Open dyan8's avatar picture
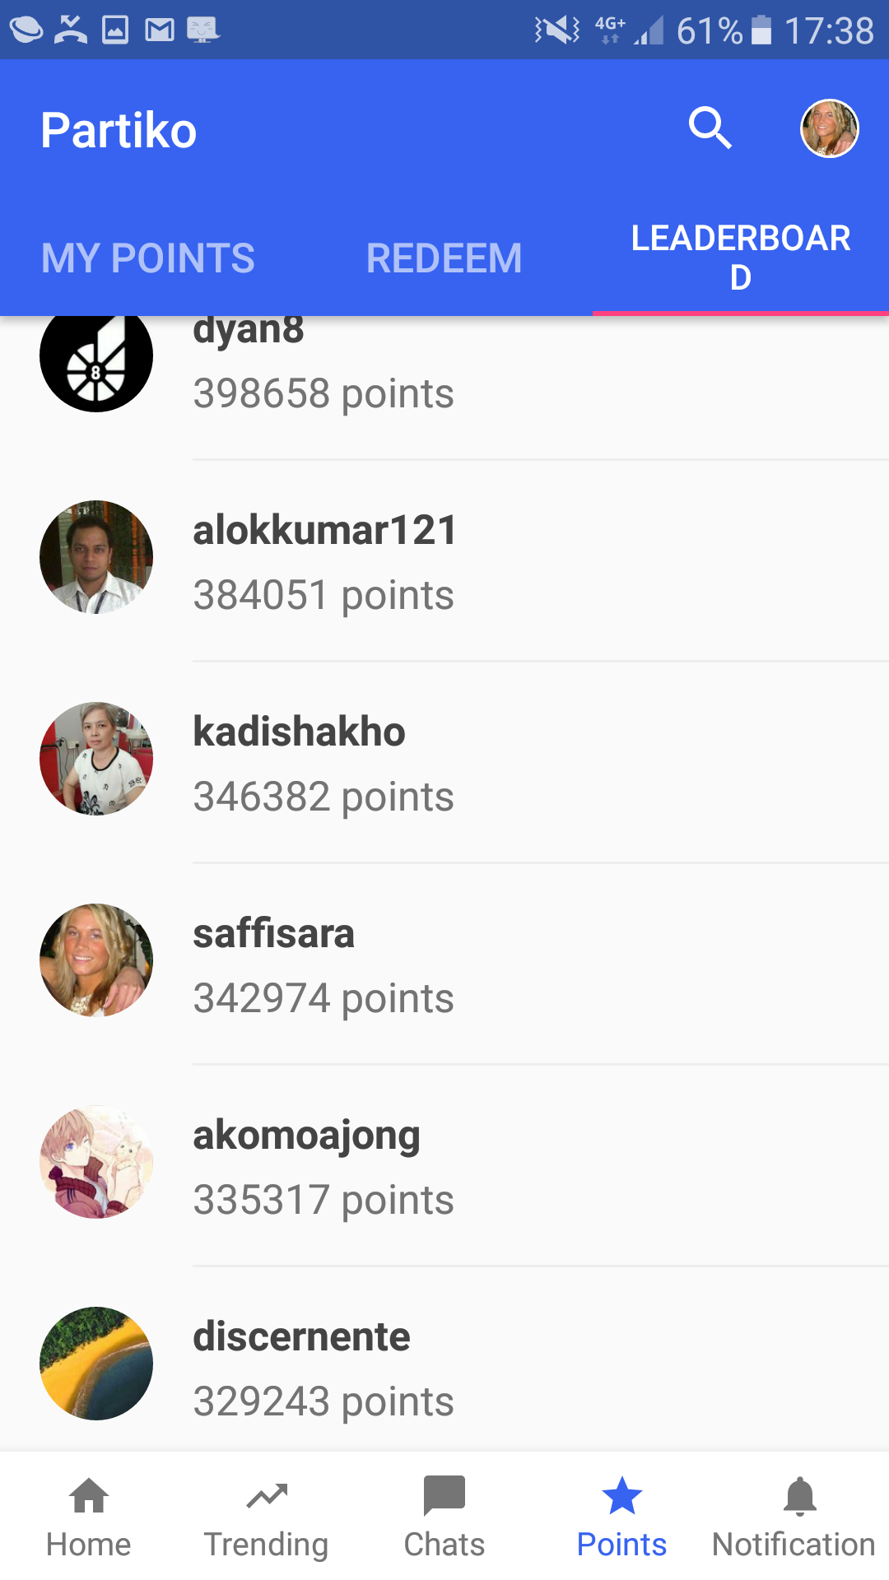The width and height of the screenshot is (889, 1580). 96,356
